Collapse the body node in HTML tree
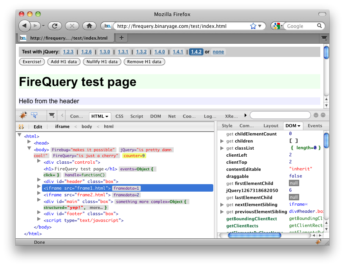The height and width of the screenshot is (267, 345). point(29,148)
